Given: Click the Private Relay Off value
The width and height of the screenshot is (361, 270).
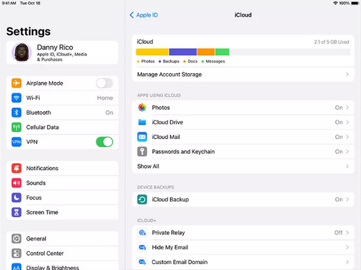Looking at the screenshot, I should [338, 233].
